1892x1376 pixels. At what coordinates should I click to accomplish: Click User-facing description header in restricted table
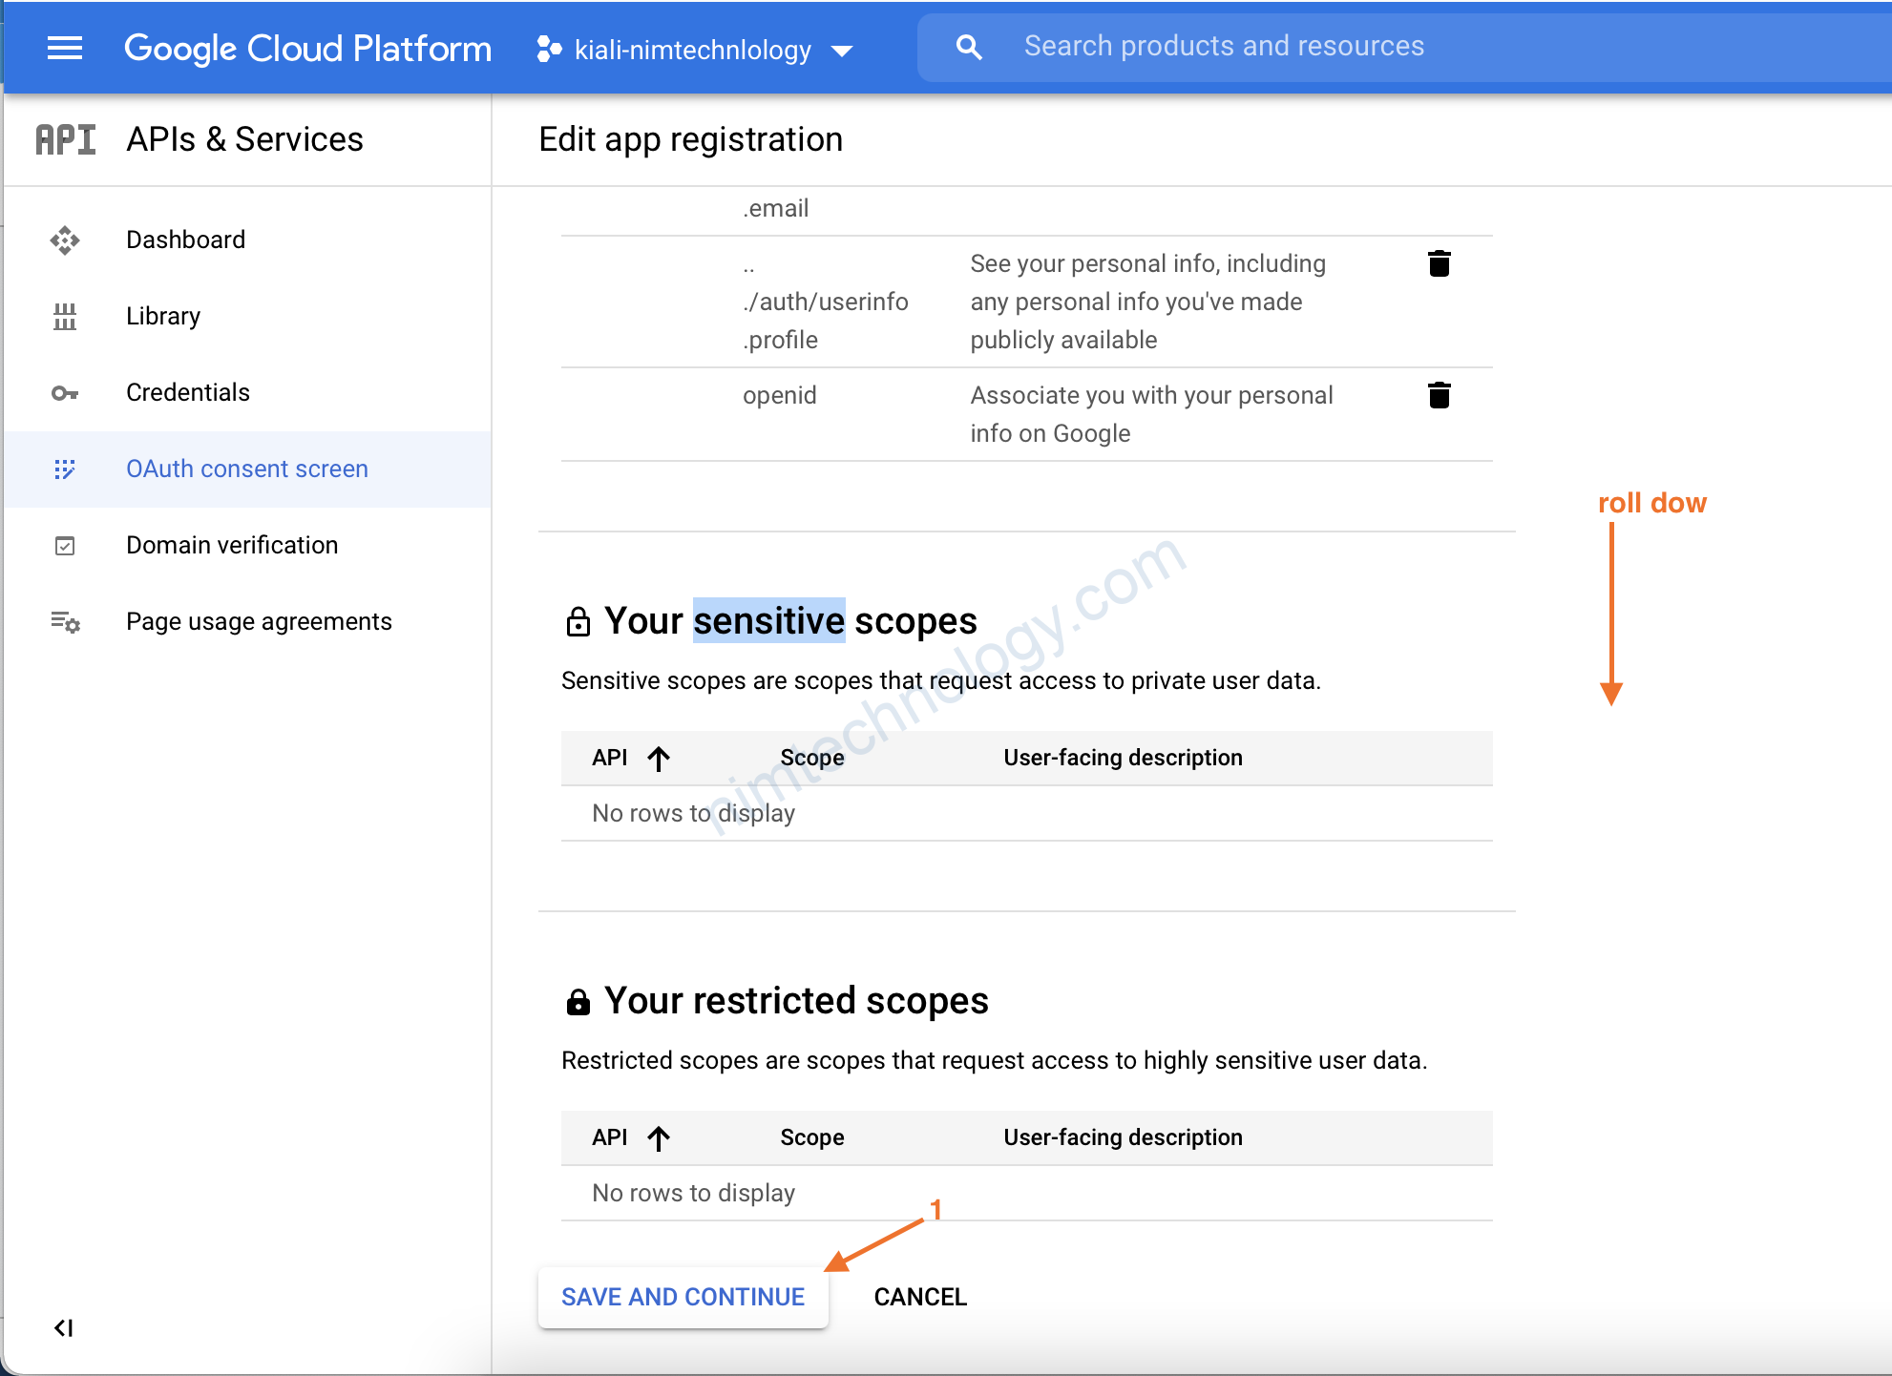click(x=1123, y=1137)
